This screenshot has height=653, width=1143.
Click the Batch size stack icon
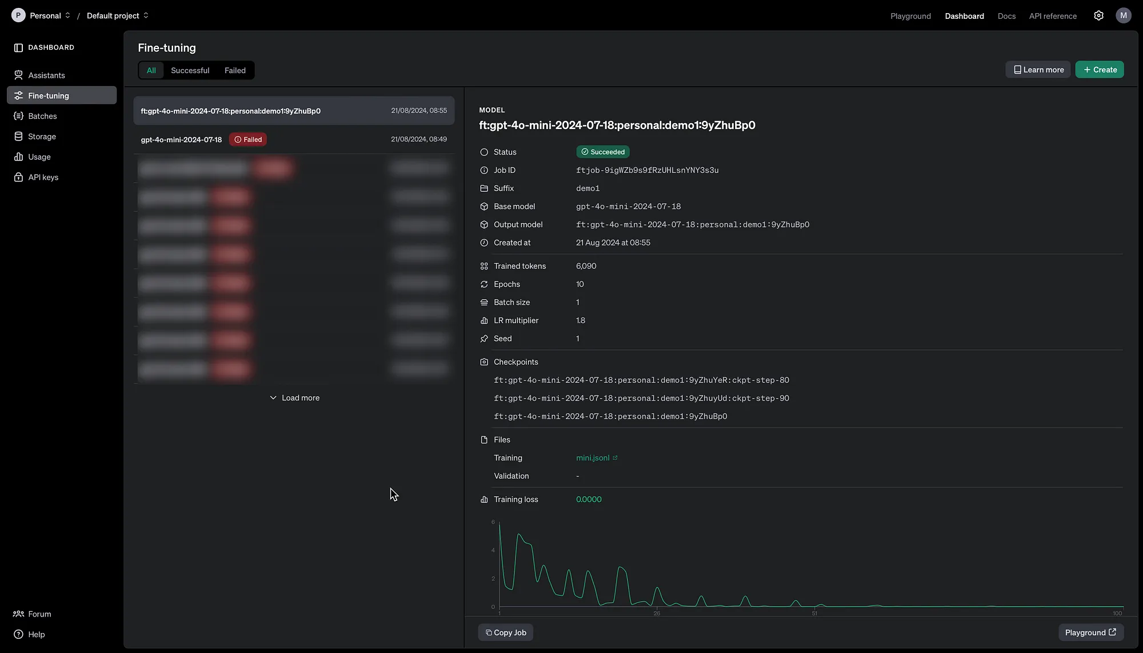pyautogui.click(x=484, y=303)
